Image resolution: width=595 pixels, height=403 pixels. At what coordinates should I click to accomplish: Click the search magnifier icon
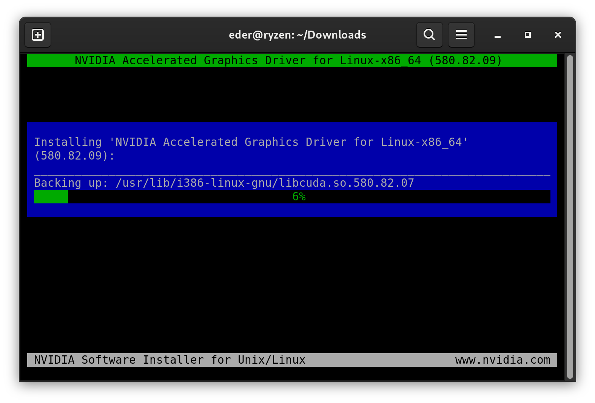coord(429,35)
